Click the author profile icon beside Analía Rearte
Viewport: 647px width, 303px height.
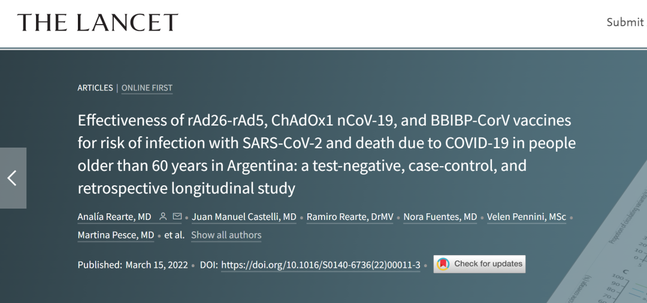[x=163, y=216]
